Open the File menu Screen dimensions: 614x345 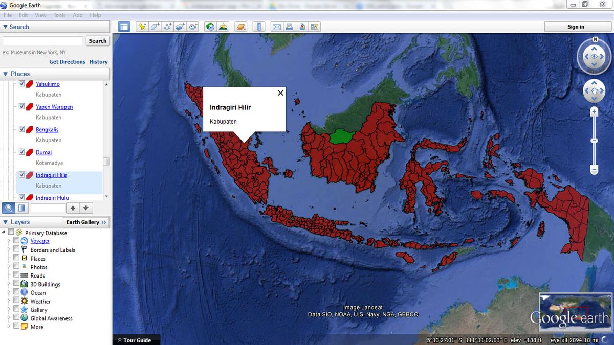8,15
